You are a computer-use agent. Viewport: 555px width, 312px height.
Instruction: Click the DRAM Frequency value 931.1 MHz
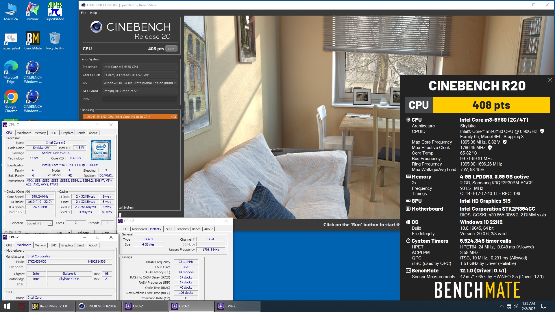pos(186,262)
